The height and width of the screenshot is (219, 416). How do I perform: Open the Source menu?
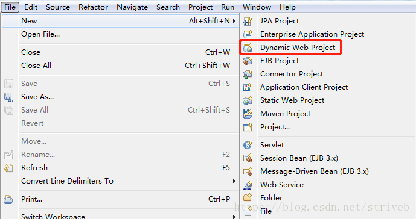tap(58, 7)
